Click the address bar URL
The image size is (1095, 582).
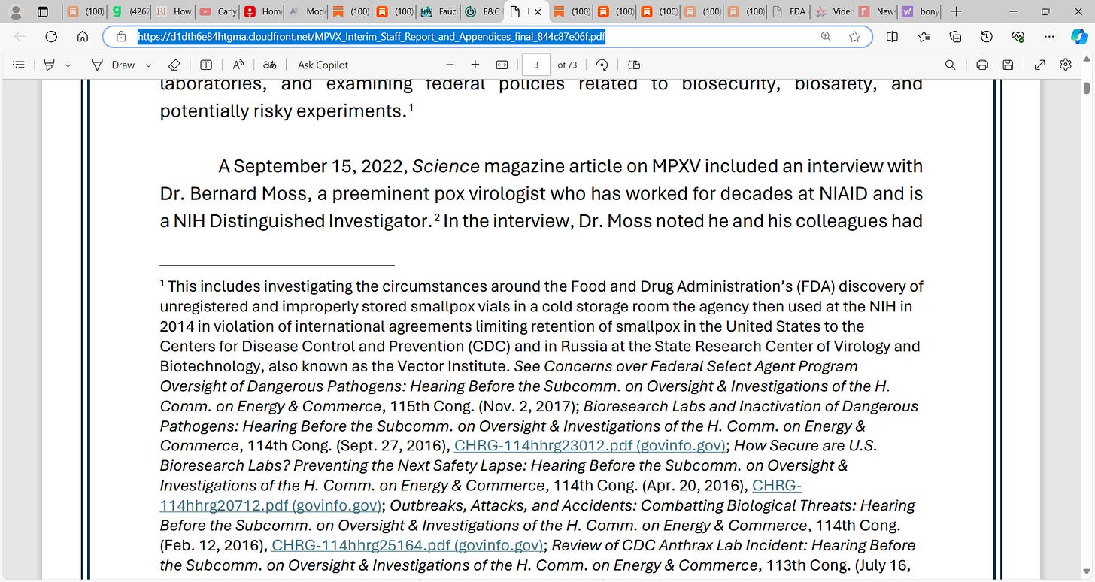[372, 36]
